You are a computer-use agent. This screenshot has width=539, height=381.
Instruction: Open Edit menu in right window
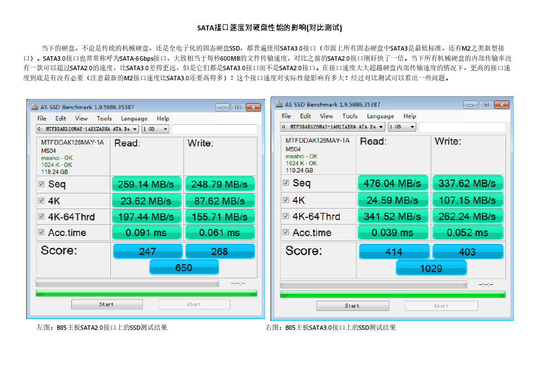pyautogui.click(x=306, y=116)
